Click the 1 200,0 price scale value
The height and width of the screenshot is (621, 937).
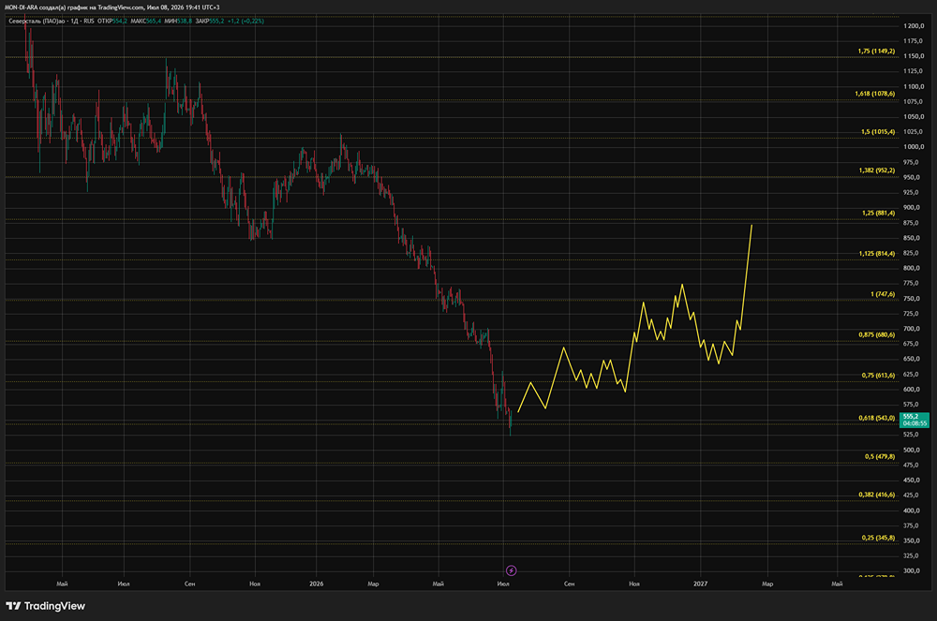pos(914,26)
